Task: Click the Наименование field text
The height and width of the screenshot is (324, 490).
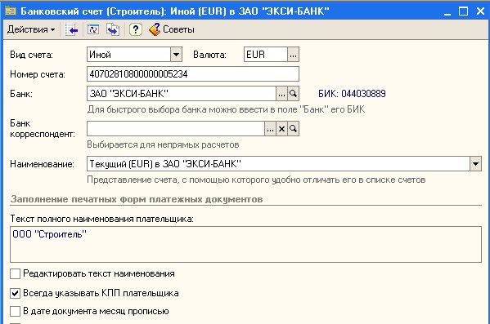Action: [x=278, y=164]
